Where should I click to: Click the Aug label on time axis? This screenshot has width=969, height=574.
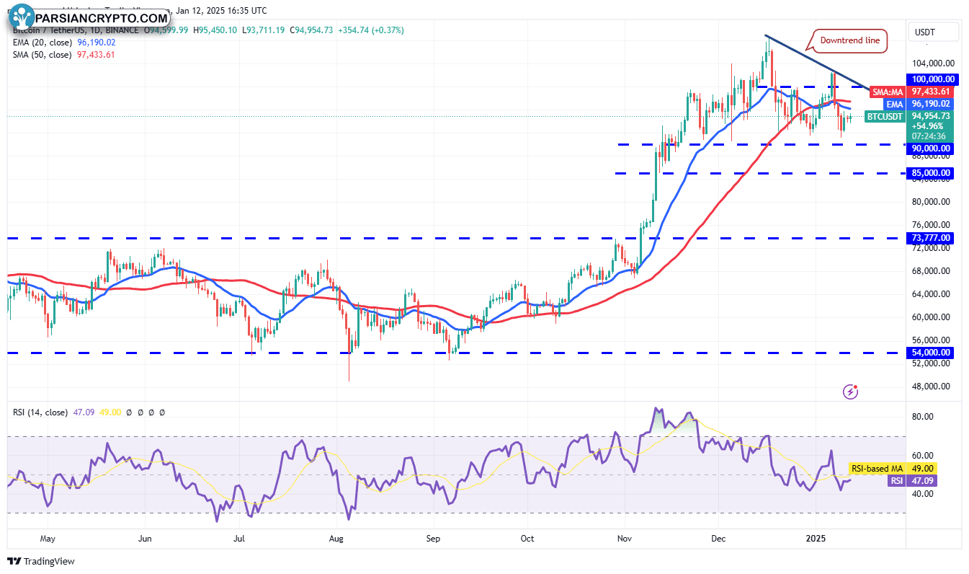click(x=336, y=538)
